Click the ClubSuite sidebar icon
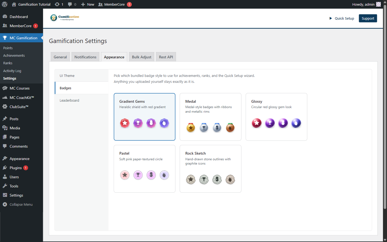The width and height of the screenshot is (387, 242). coord(5,107)
